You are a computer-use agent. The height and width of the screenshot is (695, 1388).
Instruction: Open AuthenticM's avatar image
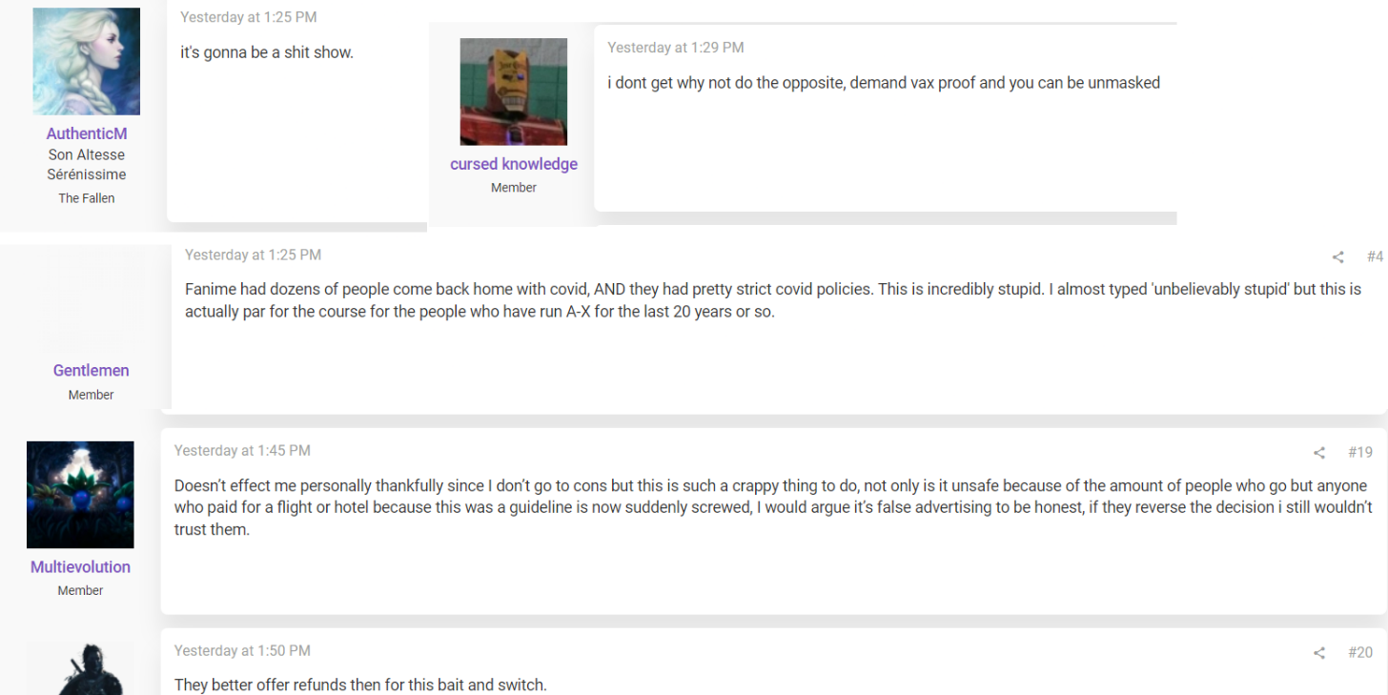tap(87, 62)
